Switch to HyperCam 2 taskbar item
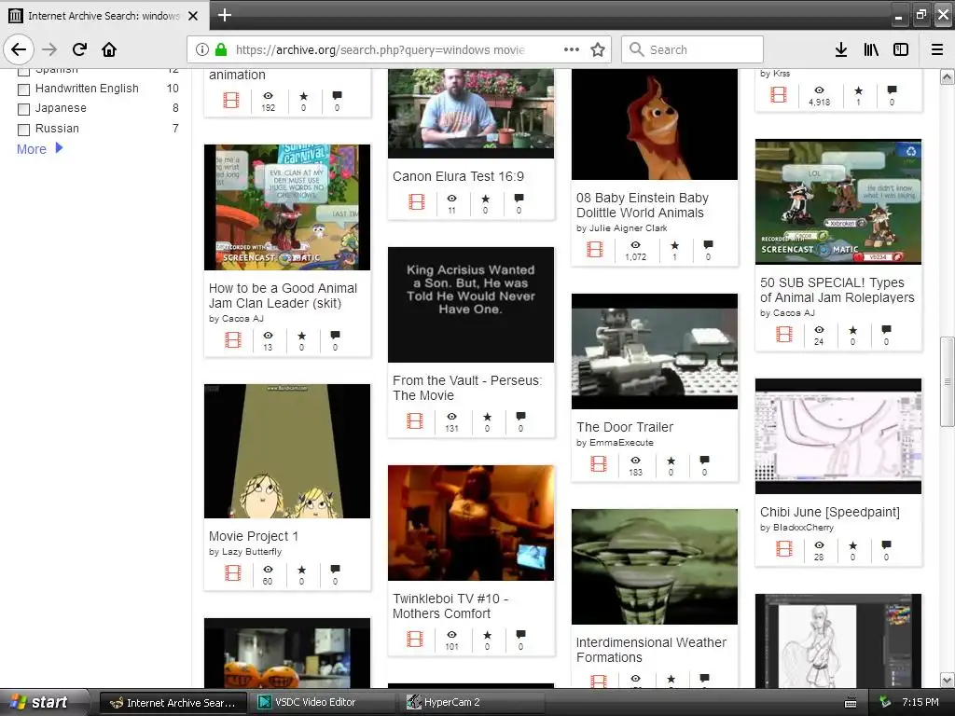 [x=473, y=702]
